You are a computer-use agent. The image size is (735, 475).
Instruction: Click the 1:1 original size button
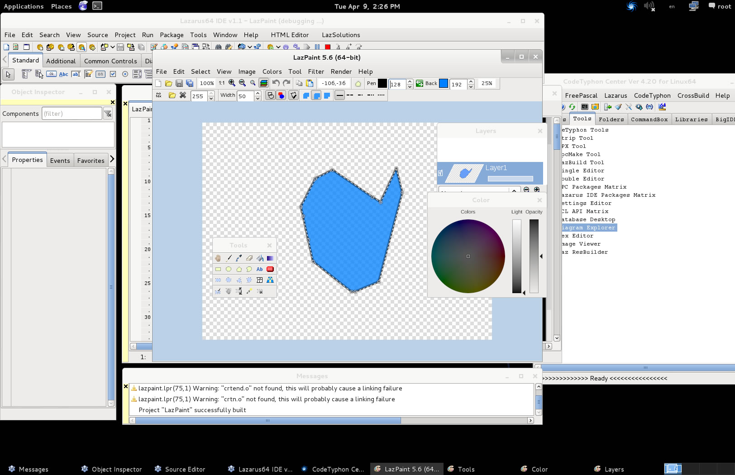tap(221, 83)
